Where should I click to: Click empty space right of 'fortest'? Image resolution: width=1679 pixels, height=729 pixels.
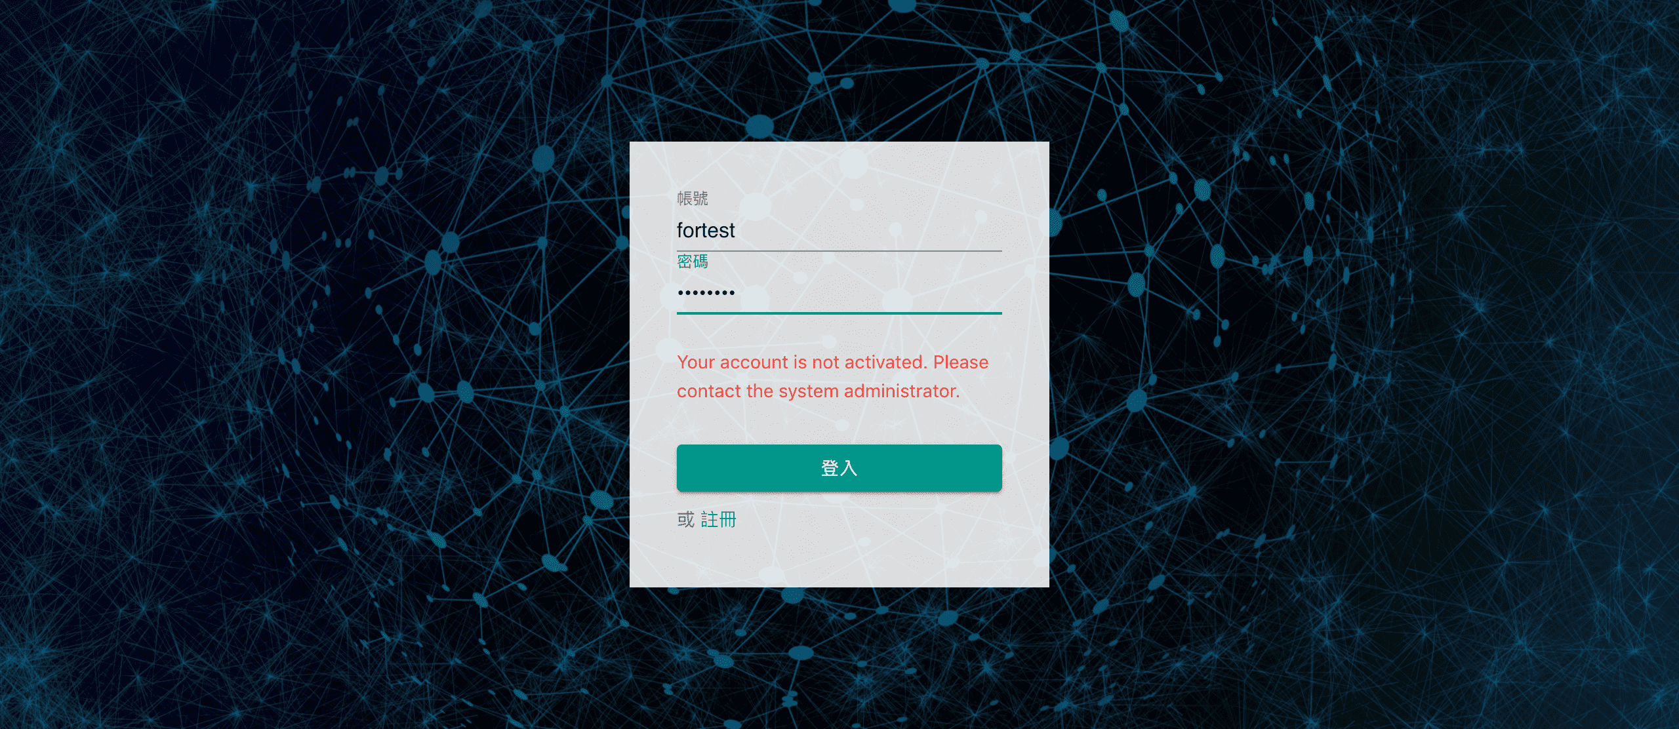(x=872, y=231)
